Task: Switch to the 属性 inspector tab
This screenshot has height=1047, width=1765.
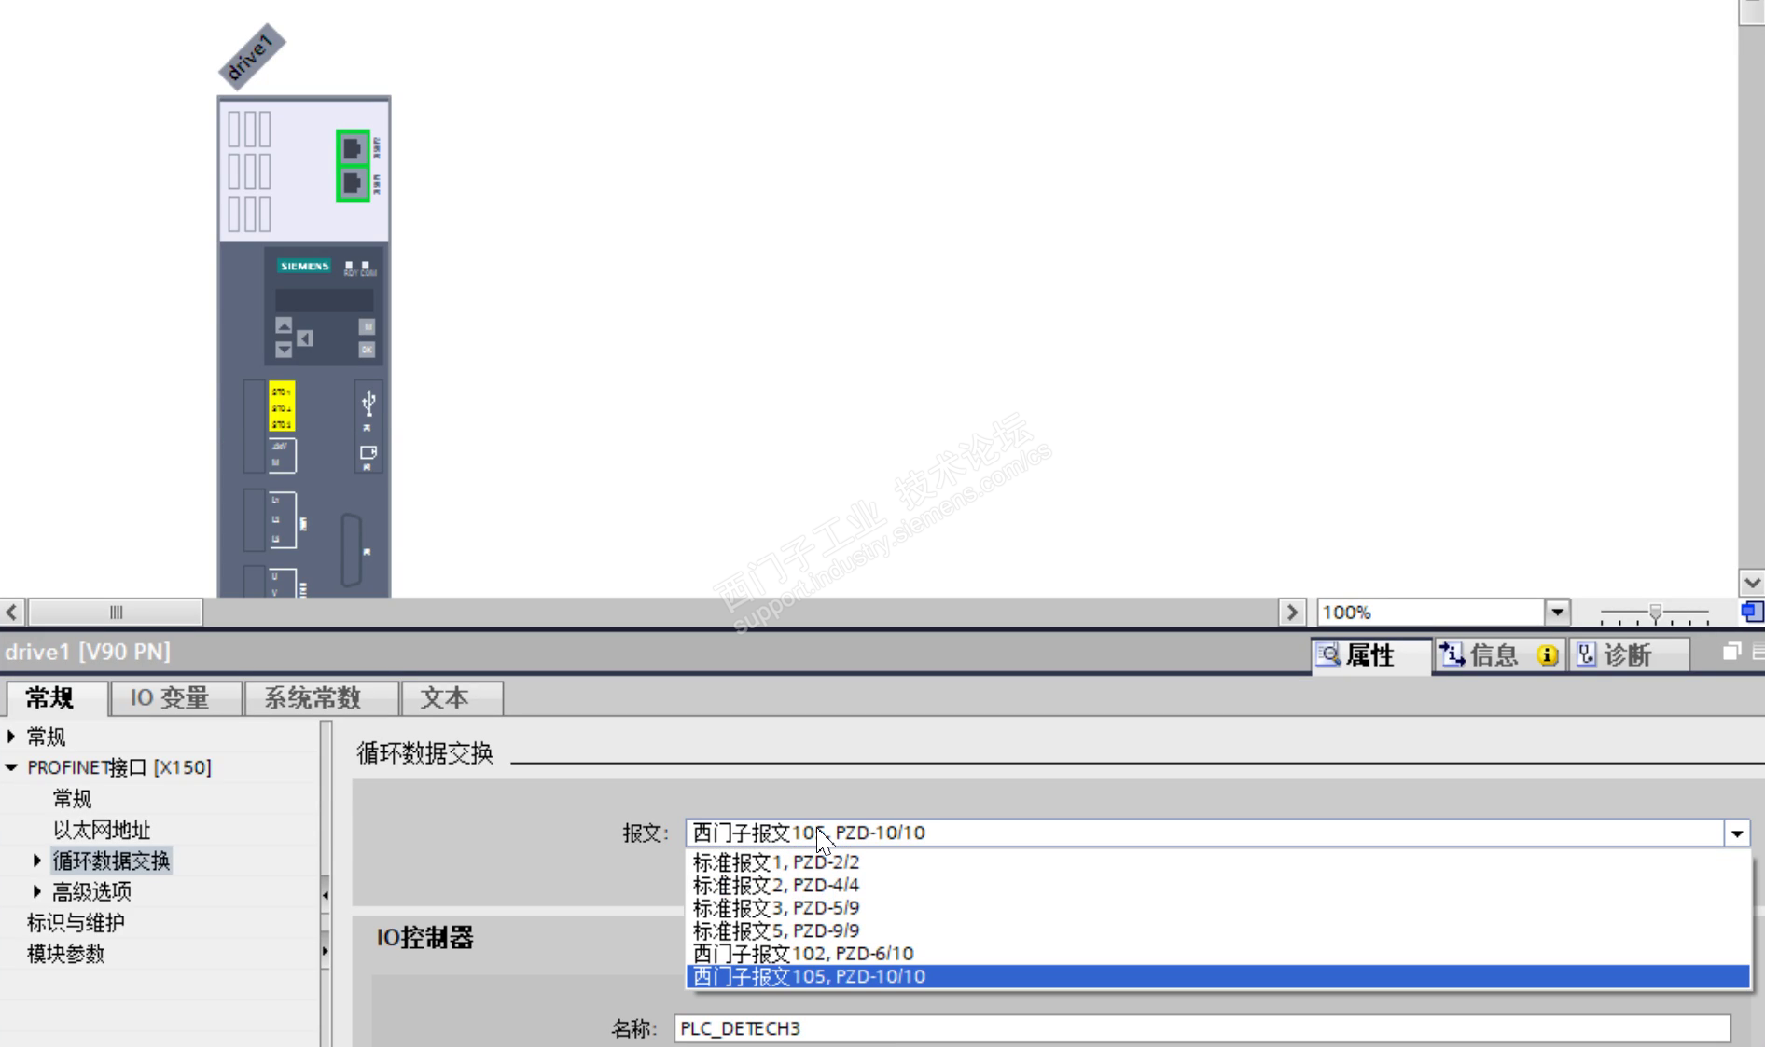Action: 1369,655
